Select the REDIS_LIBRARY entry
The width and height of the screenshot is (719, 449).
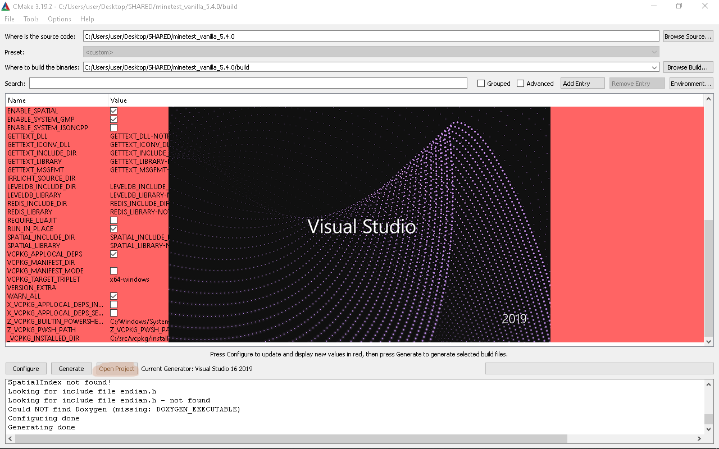click(30, 212)
